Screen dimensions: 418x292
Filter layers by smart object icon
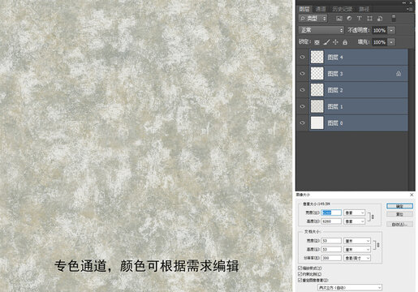(x=380, y=19)
